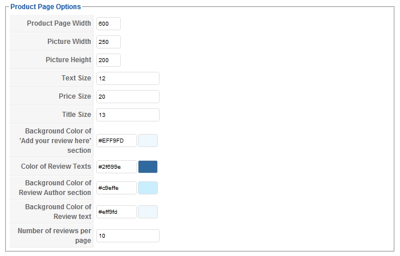Focus the #c9effe hex code field

(116, 188)
